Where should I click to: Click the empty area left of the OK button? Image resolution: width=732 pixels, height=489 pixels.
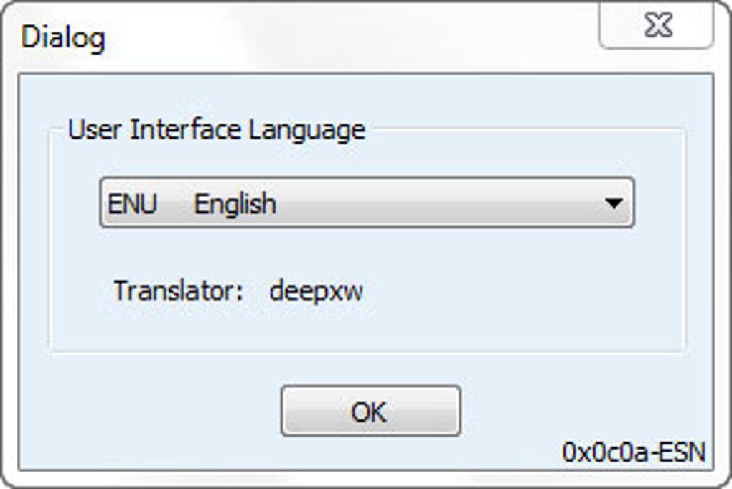[158, 411]
